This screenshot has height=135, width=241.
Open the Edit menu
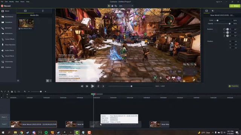point(6,1)
